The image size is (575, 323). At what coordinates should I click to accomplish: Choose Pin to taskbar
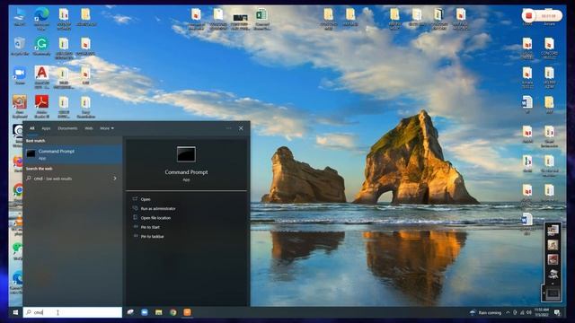(152, 237)
